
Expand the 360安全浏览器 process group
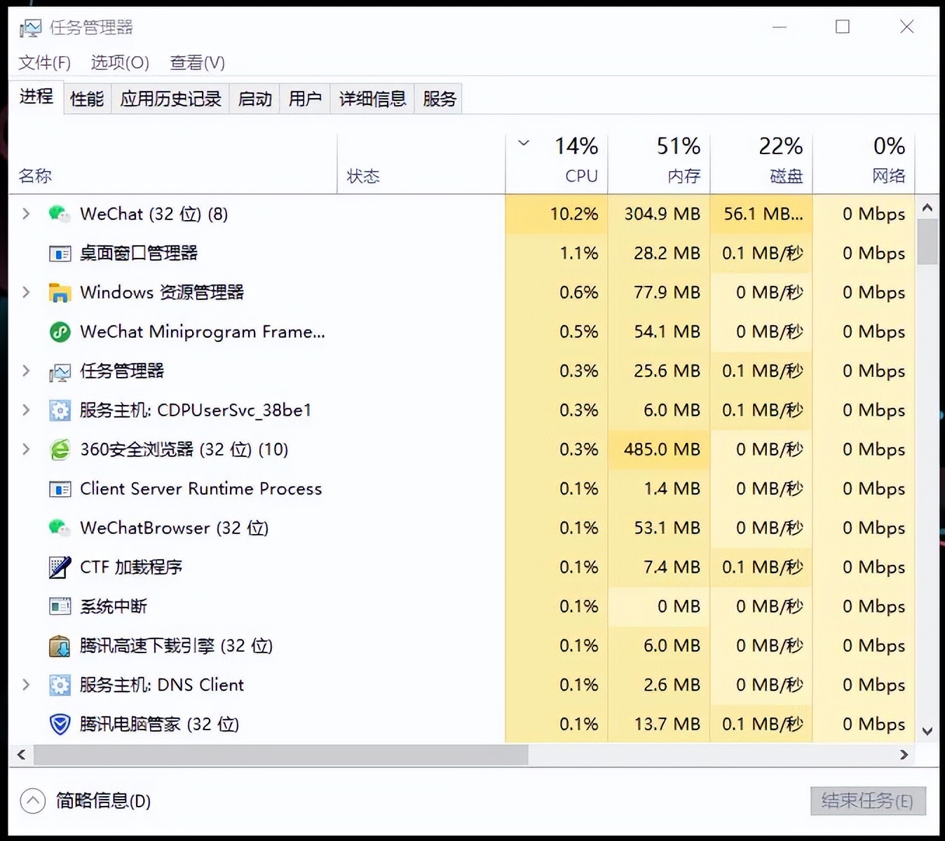tap(26, 449)
